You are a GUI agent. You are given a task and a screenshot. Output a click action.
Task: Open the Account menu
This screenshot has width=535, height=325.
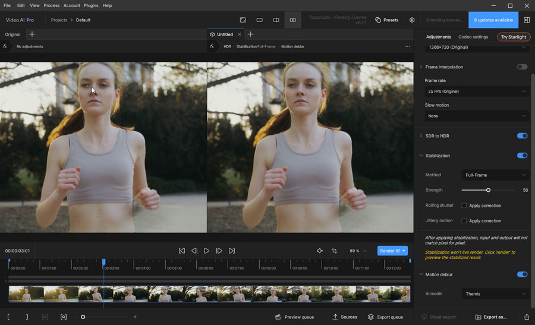[x=72, y=5]
